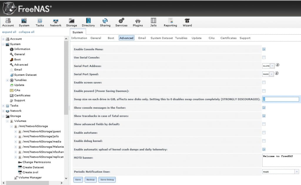
Task: Collapse the System tree node
Action: click(3, 44)
